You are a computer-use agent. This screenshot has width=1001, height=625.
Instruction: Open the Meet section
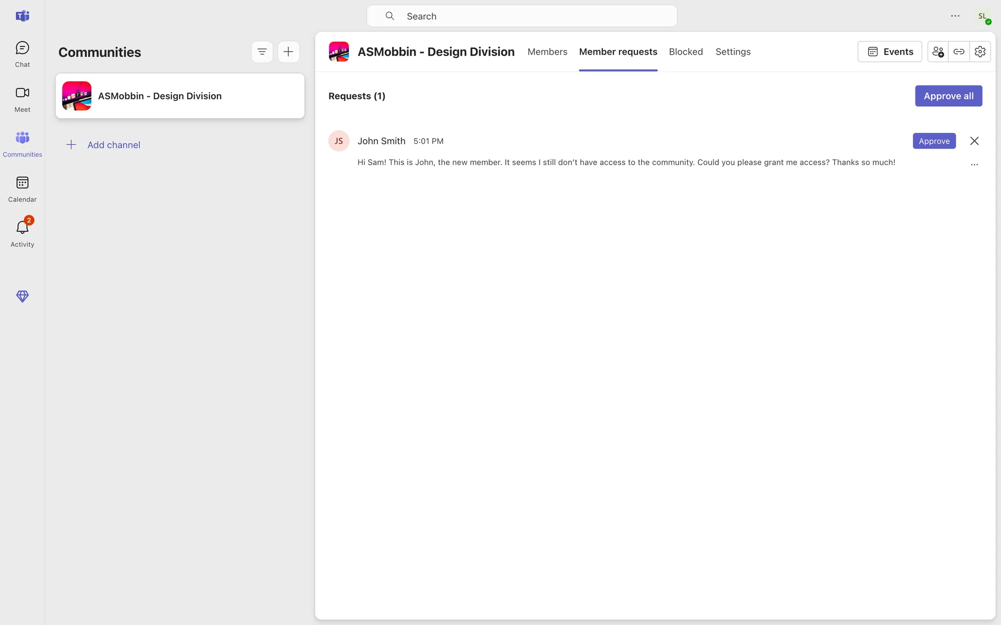click(22, 99)
